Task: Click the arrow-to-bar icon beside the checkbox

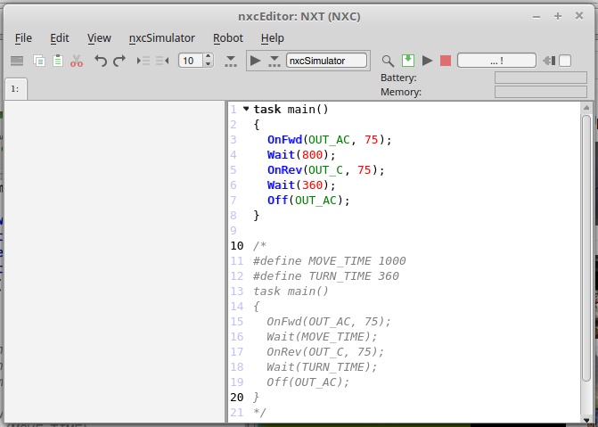Action: (549, 61)
